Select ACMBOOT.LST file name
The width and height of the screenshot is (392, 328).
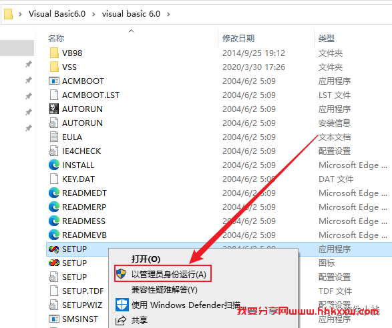[91, 95]
